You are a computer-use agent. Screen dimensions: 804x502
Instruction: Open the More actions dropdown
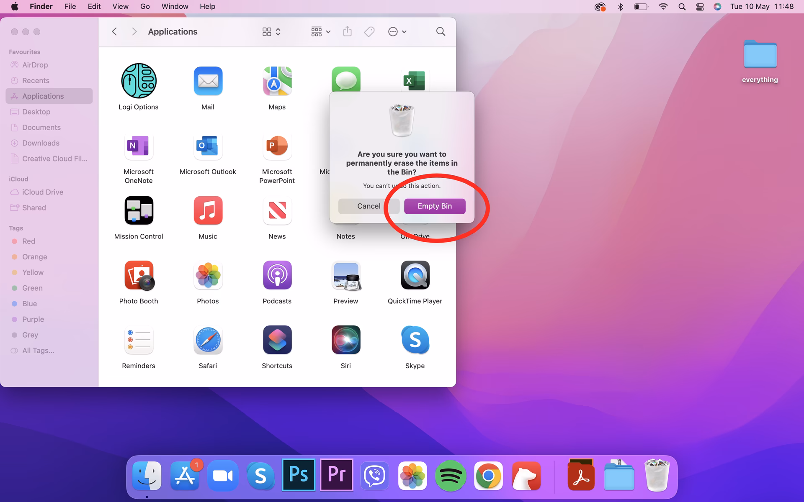pos(397,32)
